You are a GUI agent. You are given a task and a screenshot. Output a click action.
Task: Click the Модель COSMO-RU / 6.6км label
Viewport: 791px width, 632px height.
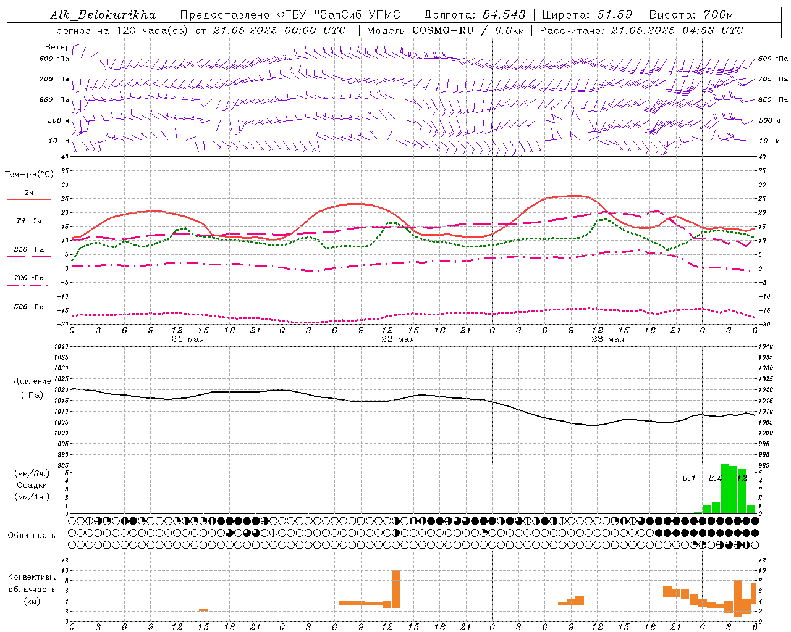point(445,30)
